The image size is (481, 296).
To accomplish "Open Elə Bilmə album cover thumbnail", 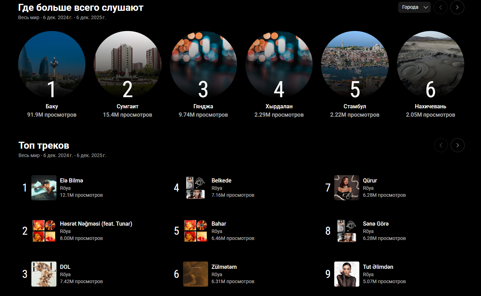I will pos(44,188).
